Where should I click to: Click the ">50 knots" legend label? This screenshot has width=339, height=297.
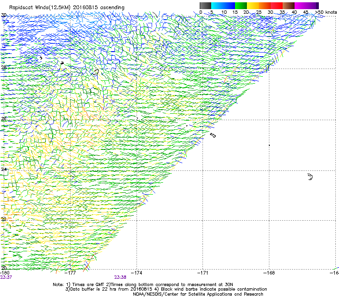tap(326, 12)
